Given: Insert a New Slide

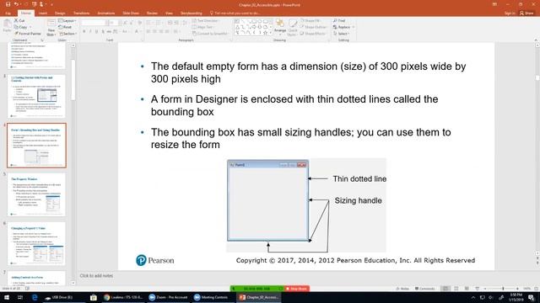Looking at the screenshot, I should pos(51,28).
